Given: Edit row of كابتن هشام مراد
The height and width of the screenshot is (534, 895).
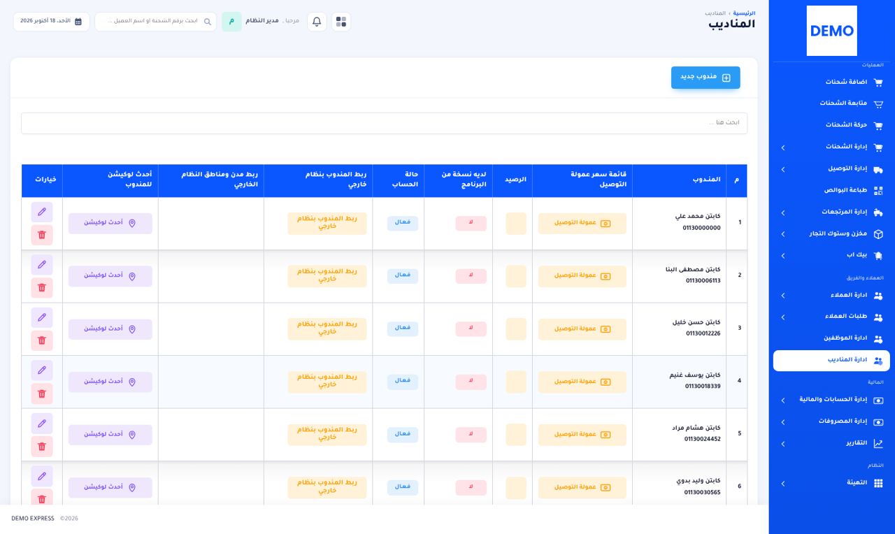Looking at the screenshot, I should 42,424.
